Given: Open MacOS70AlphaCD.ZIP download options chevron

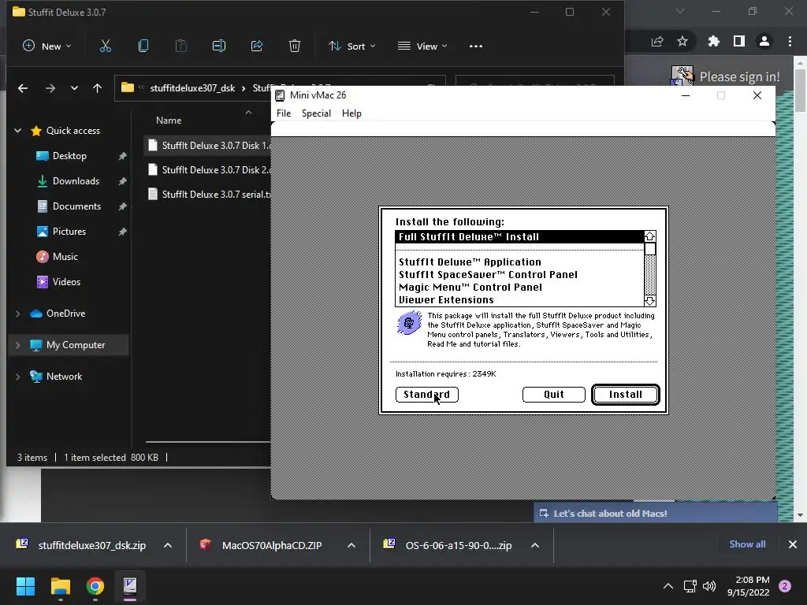Looking at the screenshot, I should (351, 545).
